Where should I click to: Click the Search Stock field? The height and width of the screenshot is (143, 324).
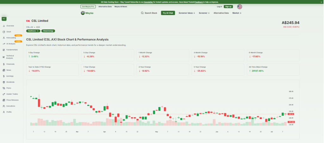pos(149,13)
